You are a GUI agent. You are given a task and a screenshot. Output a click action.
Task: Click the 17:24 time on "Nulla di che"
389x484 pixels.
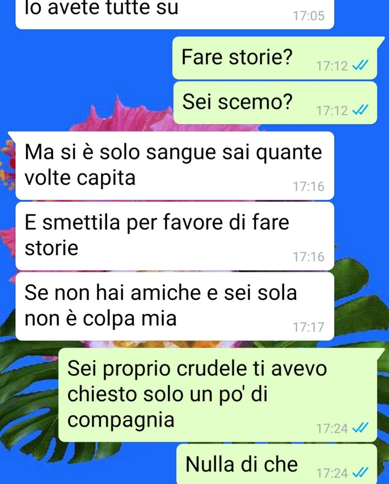pyautogui.click(x=332, y=473)
